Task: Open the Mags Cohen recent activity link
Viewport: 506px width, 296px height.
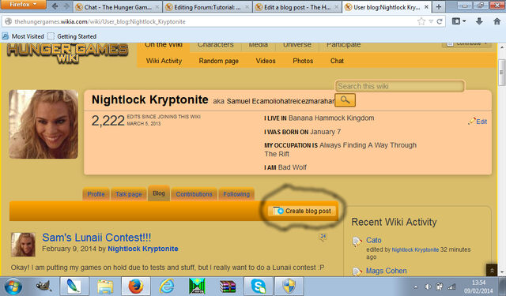Action: pyautogui.click(x=387, y=271)
